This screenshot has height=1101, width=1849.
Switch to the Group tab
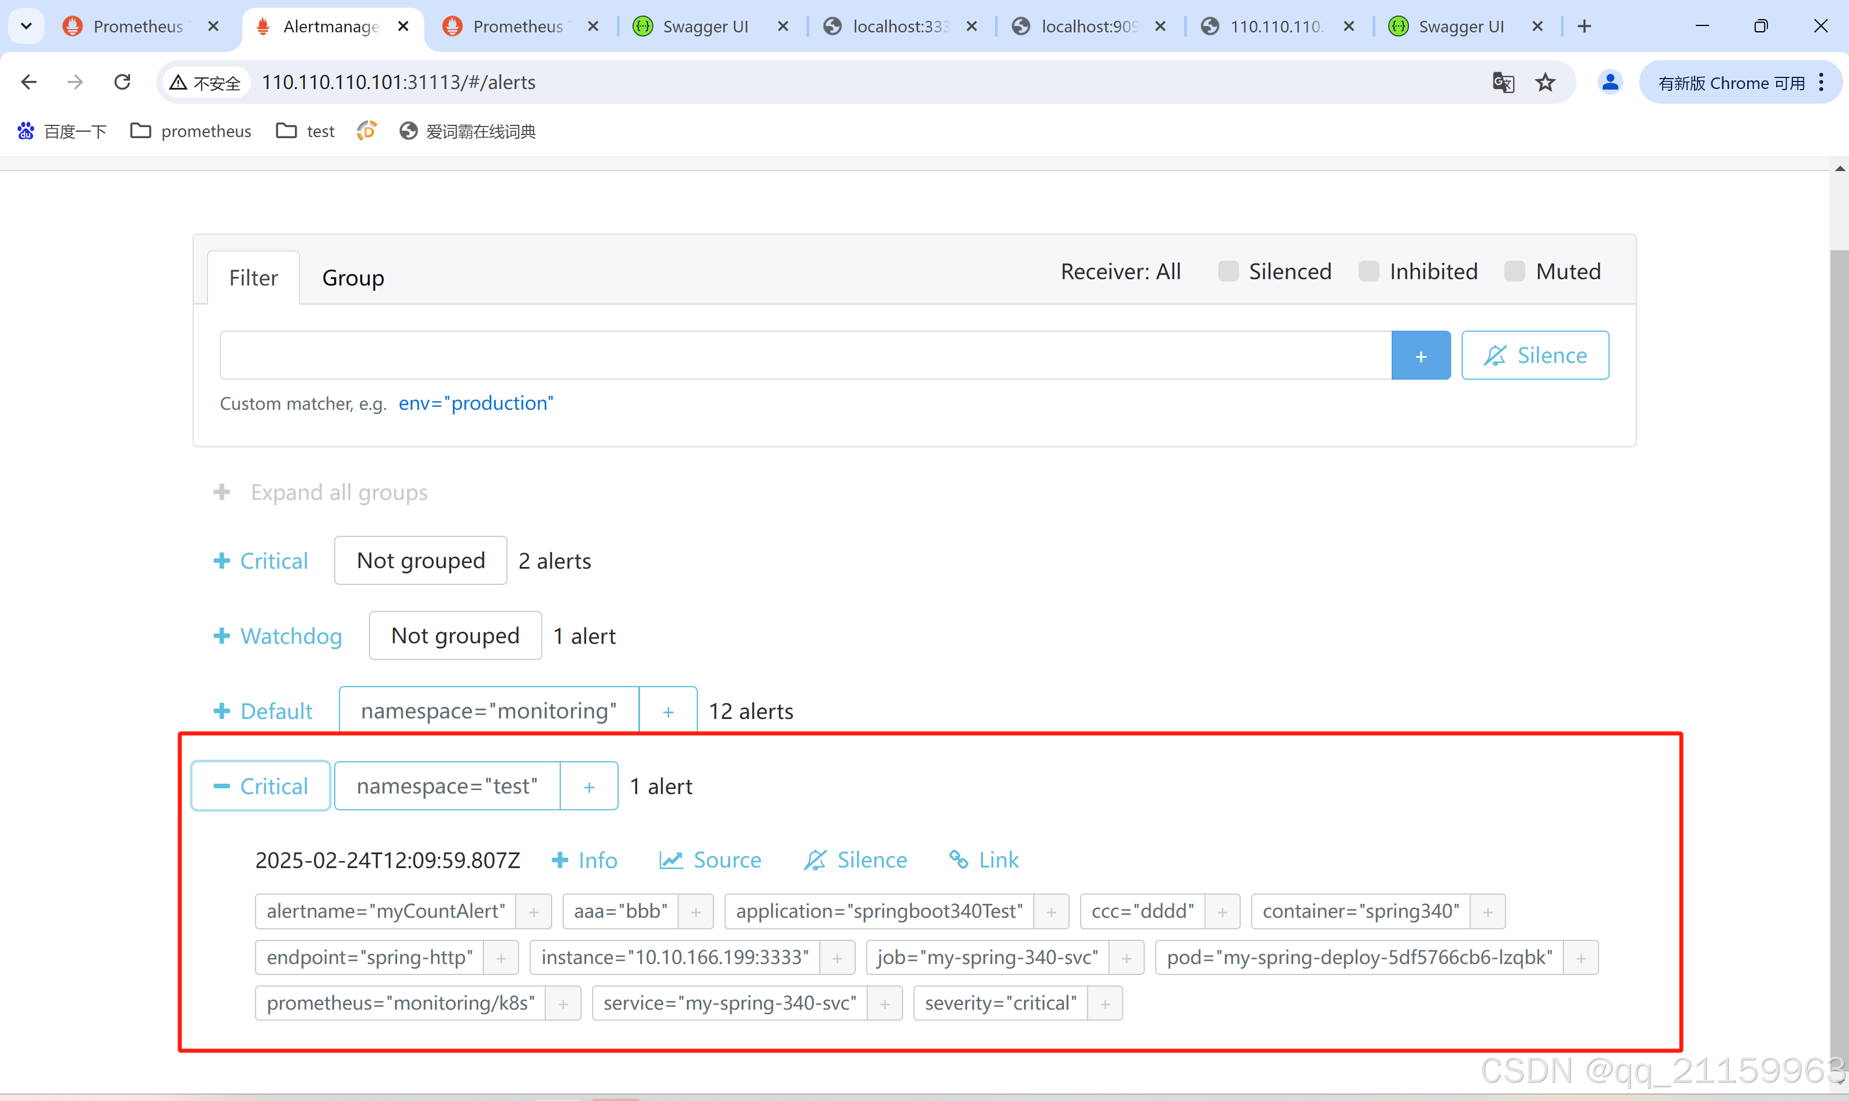353,278
